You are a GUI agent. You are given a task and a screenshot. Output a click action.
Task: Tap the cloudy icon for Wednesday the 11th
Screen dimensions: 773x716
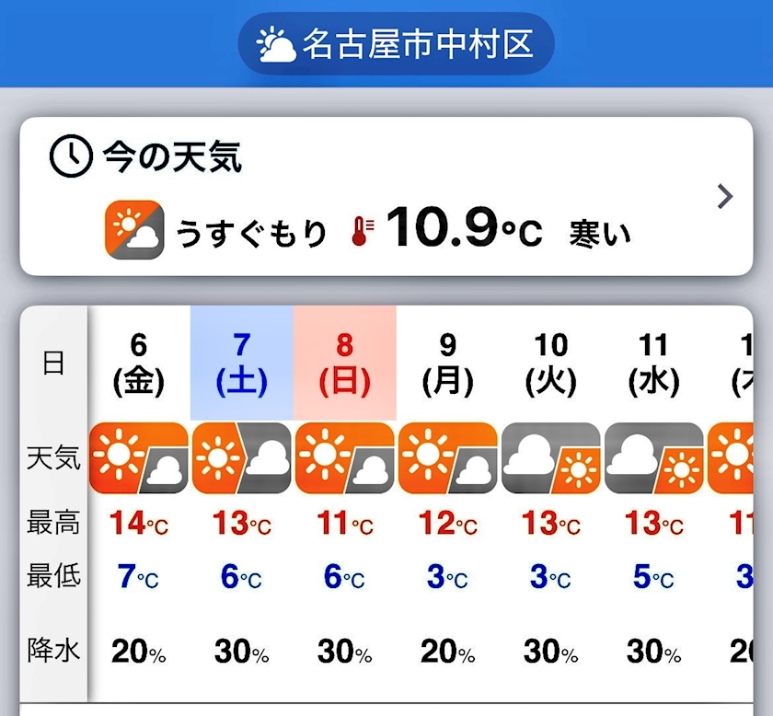click(653, 458)
